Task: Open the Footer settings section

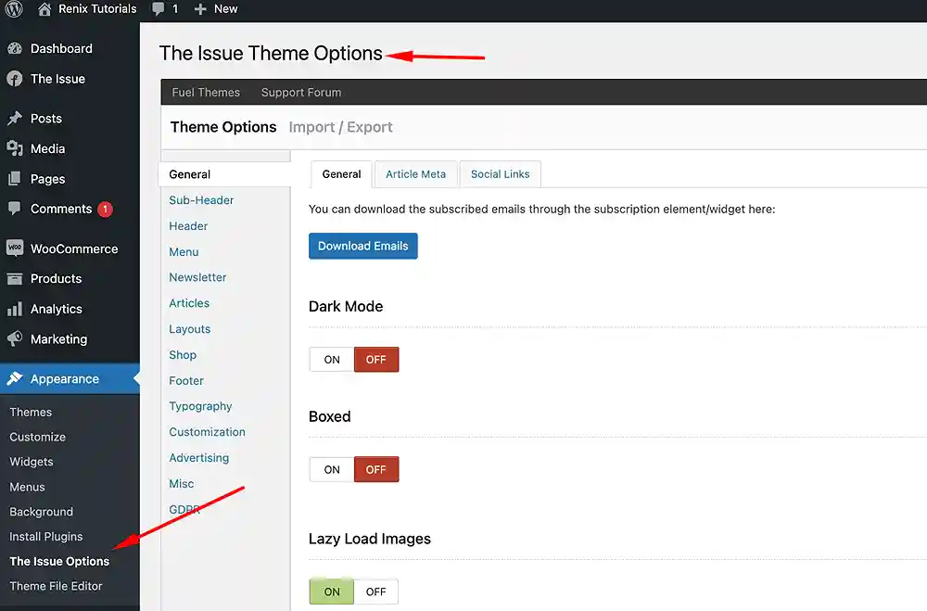Action: (186, 381)
